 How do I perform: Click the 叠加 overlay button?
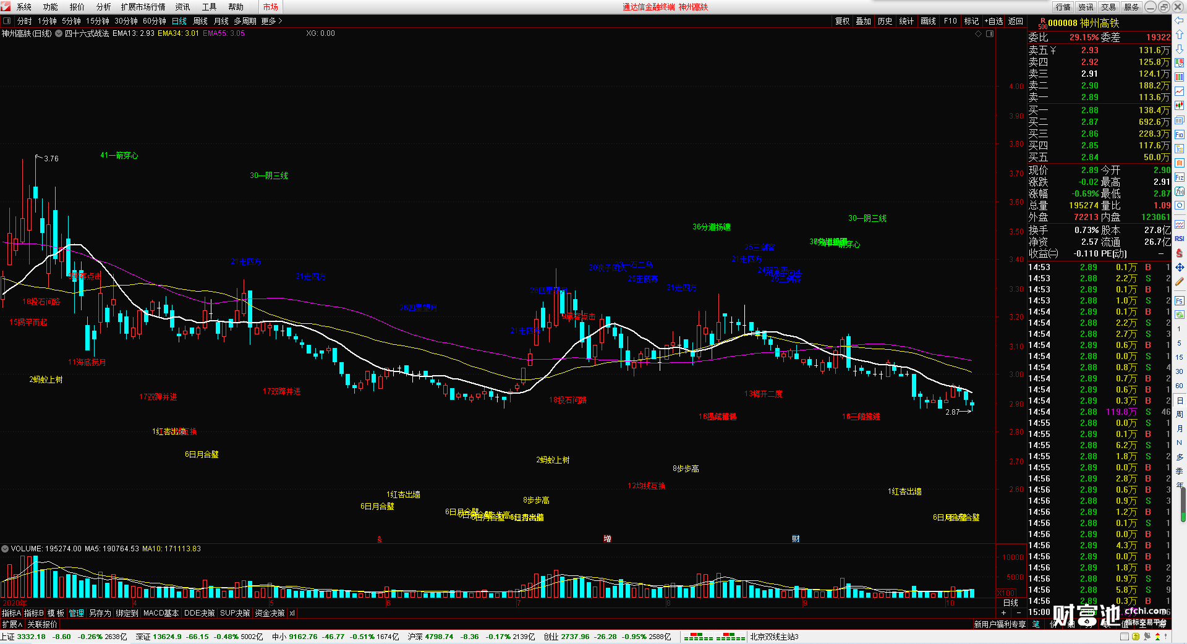(x=863, y=21)
